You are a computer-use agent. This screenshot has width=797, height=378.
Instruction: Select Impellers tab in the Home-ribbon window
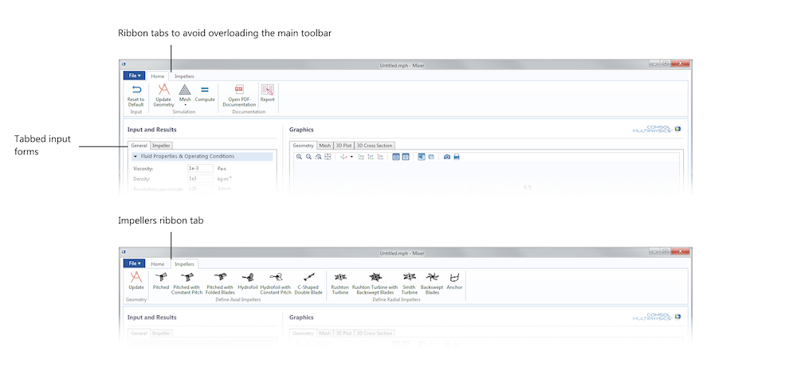point(184,76)
